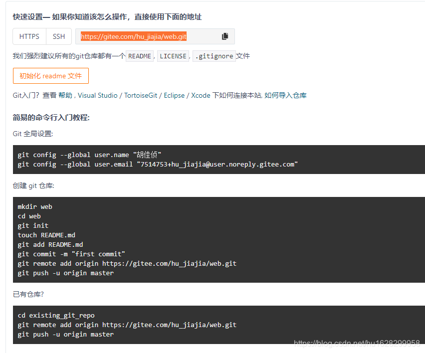Viewport: 425px width, 353px height.
Task: Select the .gitignore shortcut
Action: (213, 56)
